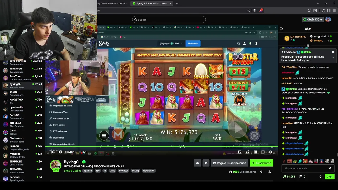Open BykingCL channel in sidebar
Image resolution: width=338 pixels, height=190 pixels.
(22, 85)
